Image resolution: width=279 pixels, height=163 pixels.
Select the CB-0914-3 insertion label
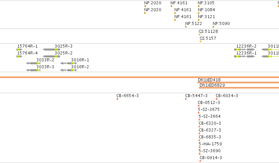(211, 158)
